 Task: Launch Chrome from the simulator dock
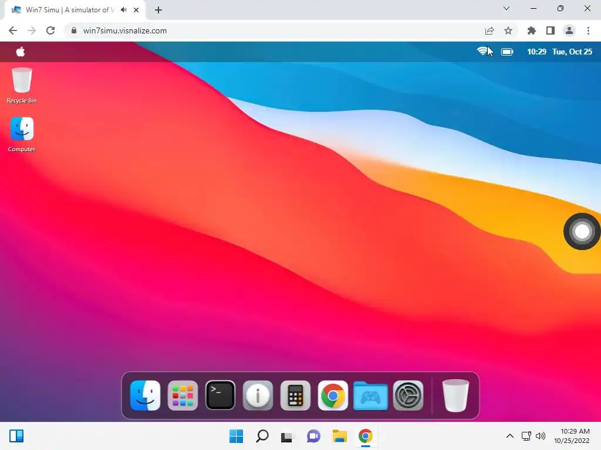[333, 396]
